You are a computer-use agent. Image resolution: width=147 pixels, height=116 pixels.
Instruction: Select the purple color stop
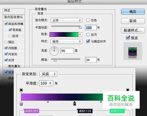(x=21, y=103)
